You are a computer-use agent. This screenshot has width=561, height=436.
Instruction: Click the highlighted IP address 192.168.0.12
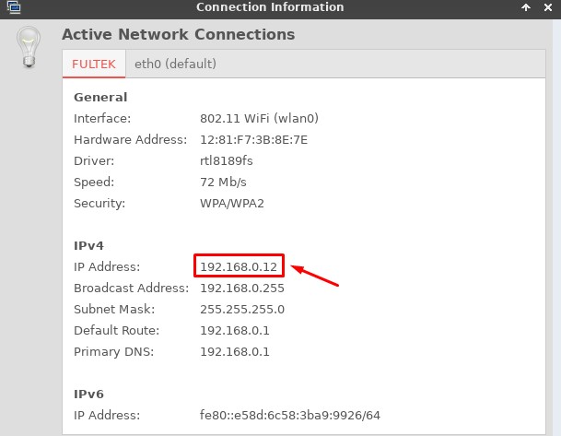pos(239,266)
